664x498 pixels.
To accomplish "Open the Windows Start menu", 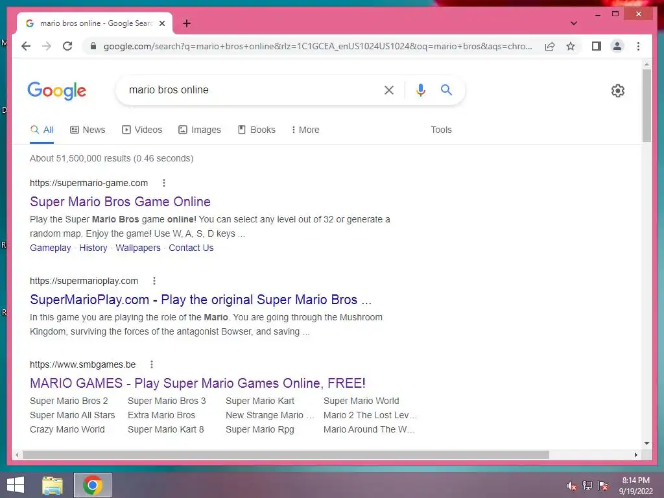I will [x=16, y=485].
